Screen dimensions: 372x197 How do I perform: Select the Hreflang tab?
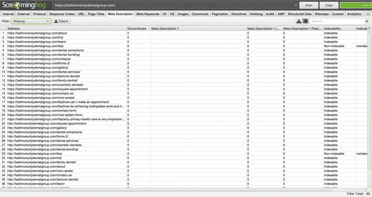[256, 14]
